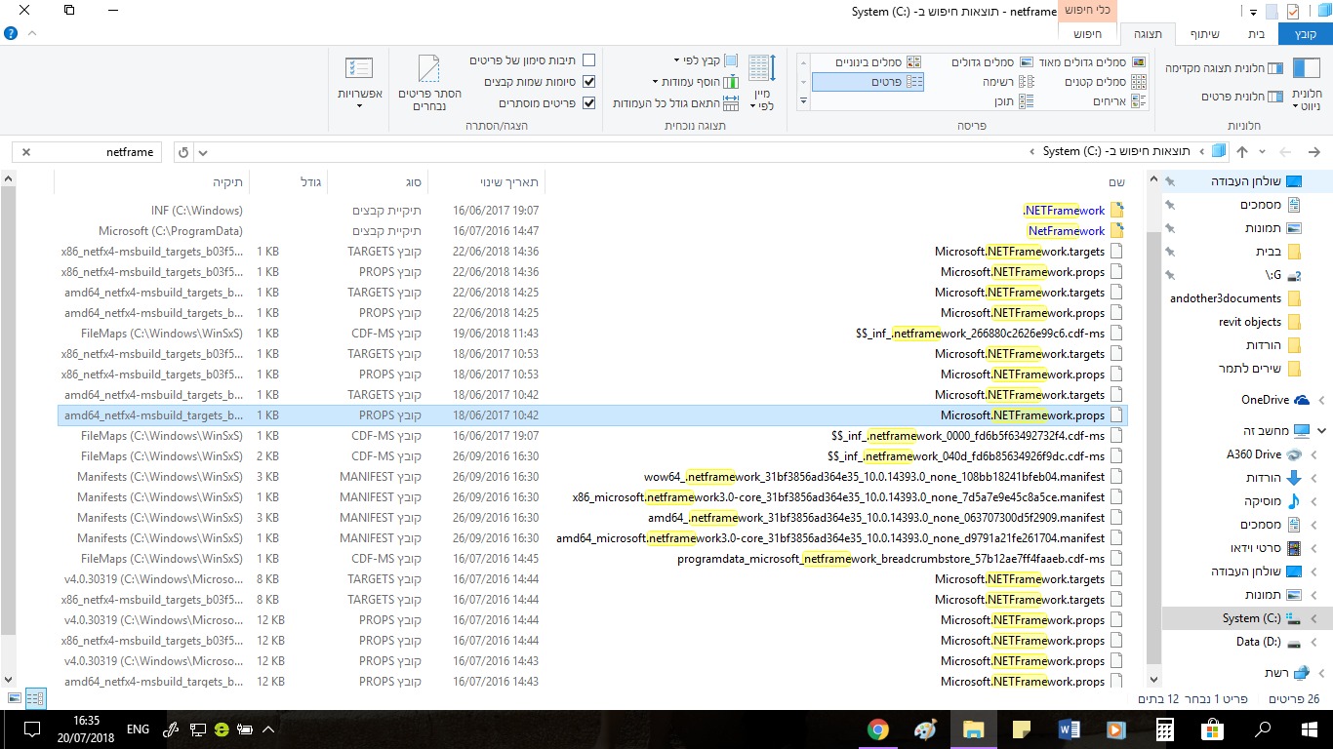Switch to the Share ribbon tab
The height and width of the screenshot is (749, 1333).
[x=1204, y=33]
